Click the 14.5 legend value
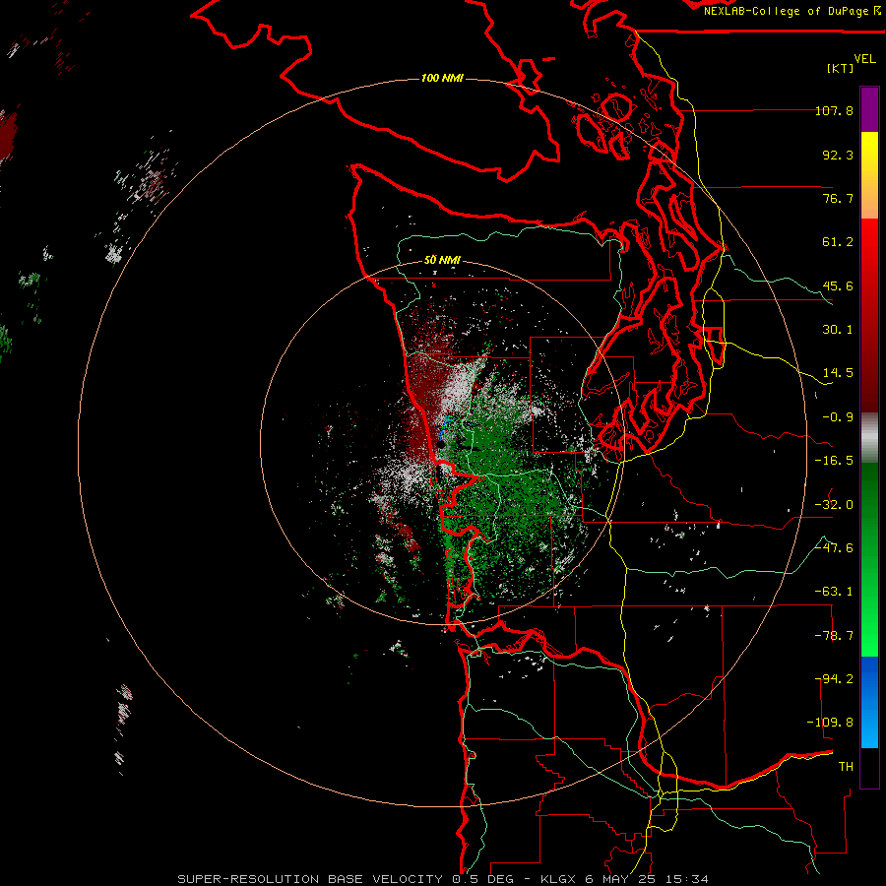The height and width of the screenshot is (886, 886). [838, 373]
